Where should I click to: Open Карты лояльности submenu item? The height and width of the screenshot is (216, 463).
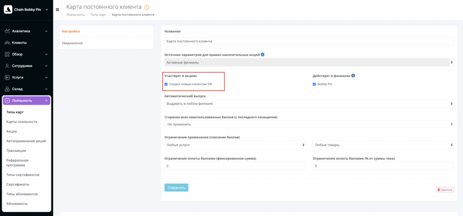pos(22,122)
